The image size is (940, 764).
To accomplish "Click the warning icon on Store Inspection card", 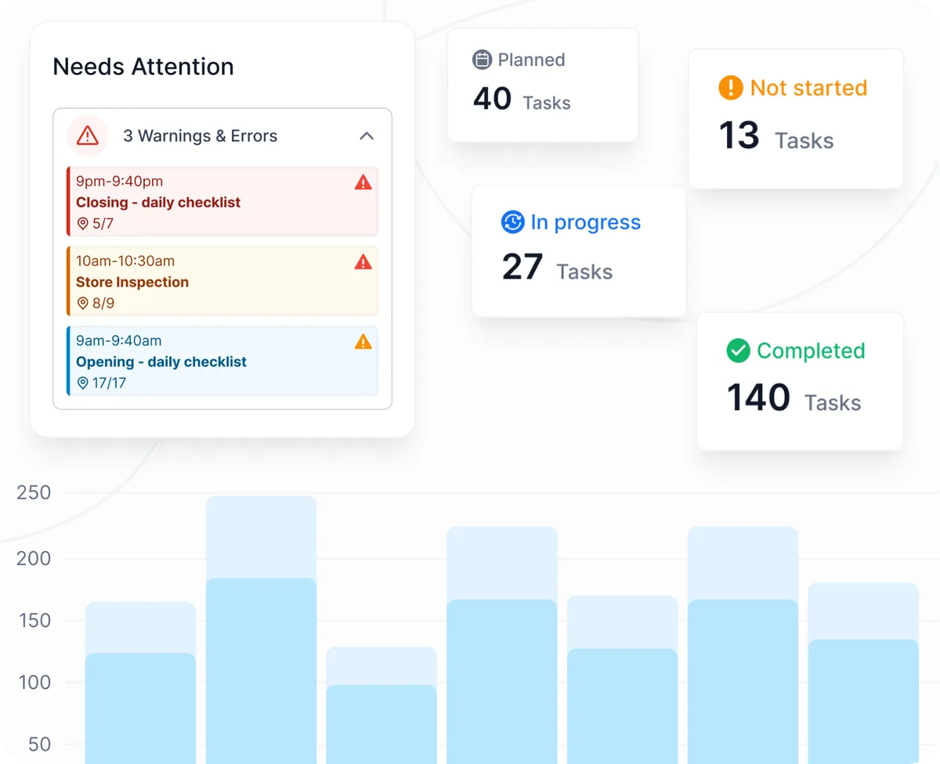I will pos(363,262).
